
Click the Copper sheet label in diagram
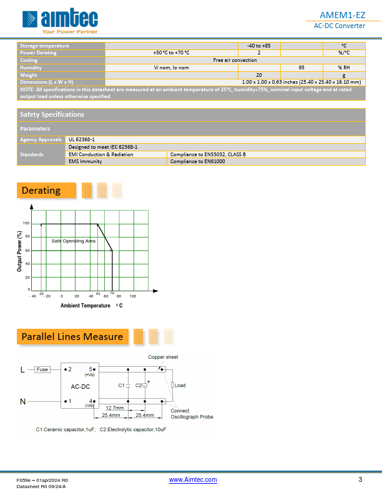(162, 357)
